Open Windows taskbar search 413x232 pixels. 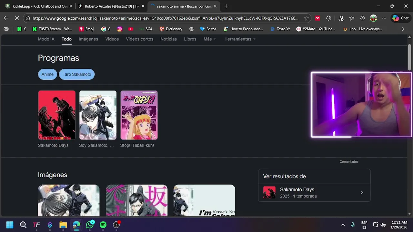click(x=23, y=225)
